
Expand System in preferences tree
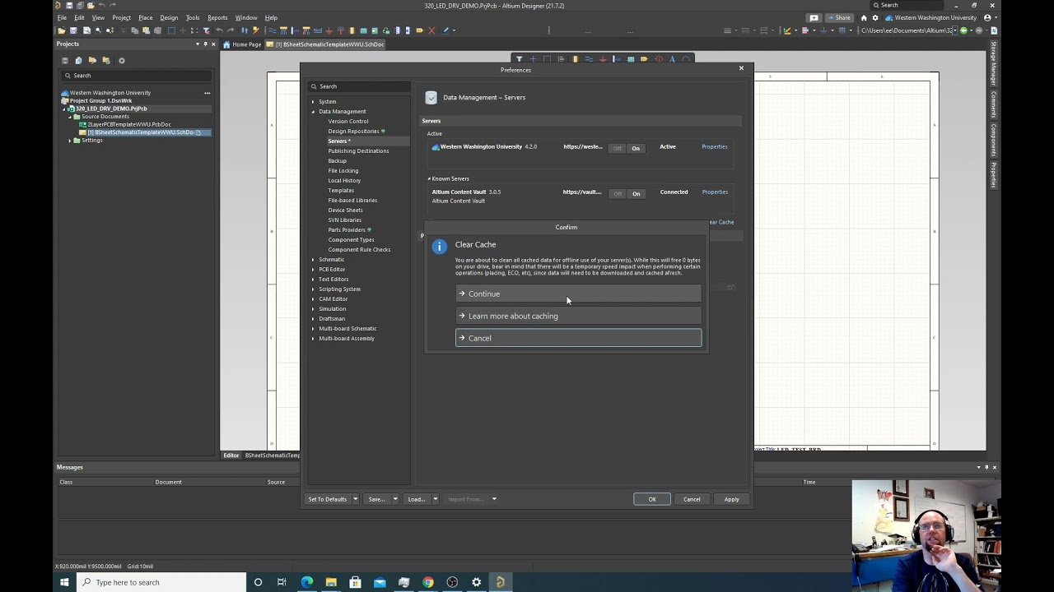[x=313, y=102]
